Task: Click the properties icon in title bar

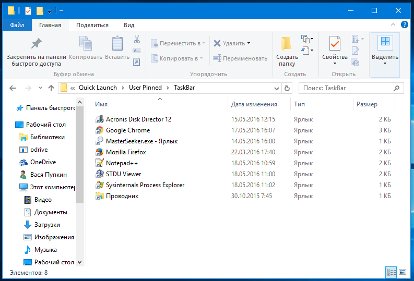Action: [28, 11]
